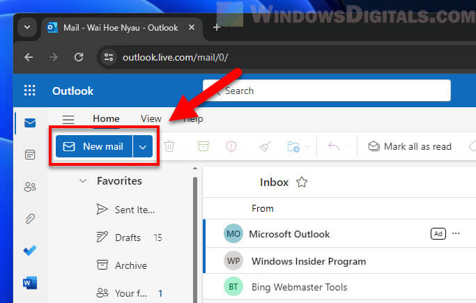Viewport: 476px width, 303px height.
Task: Click the browser Back arrow
Action: (x=29, y=57)
